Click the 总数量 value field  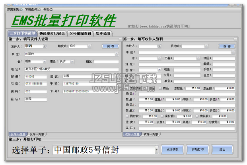coord(193,88)
